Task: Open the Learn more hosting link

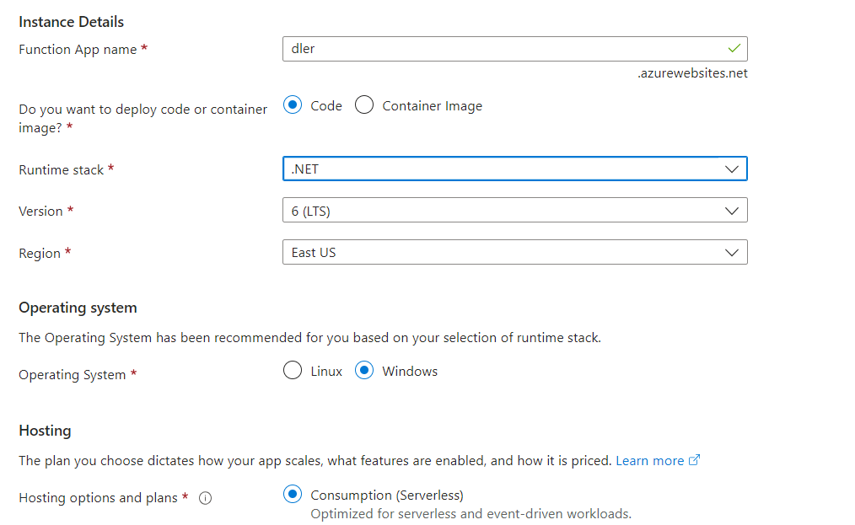Action: [x=649, y=461]
